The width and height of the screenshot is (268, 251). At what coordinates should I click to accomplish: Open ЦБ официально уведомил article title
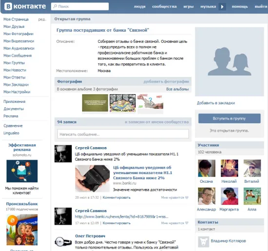[142, 173]
